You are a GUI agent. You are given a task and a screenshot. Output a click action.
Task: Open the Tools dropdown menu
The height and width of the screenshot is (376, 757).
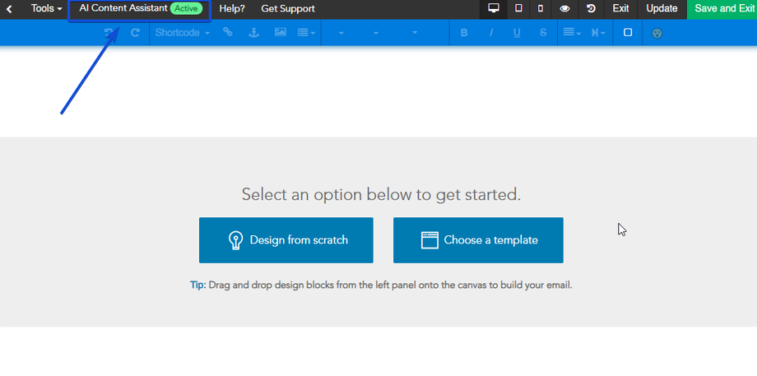46,9
